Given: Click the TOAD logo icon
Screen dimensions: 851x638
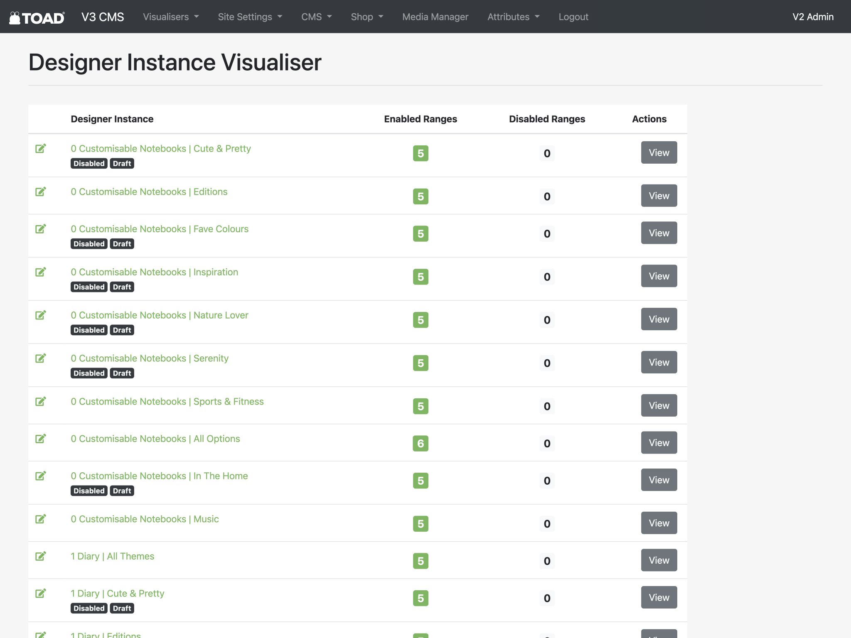Looking at the screenshot, I should pos(37,17).
